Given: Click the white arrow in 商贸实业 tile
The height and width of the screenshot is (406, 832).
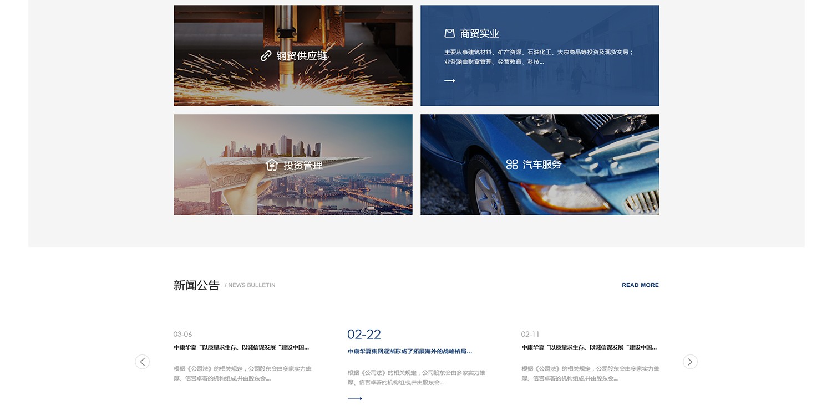Looking at the screenshot, I should click(450, 81).
